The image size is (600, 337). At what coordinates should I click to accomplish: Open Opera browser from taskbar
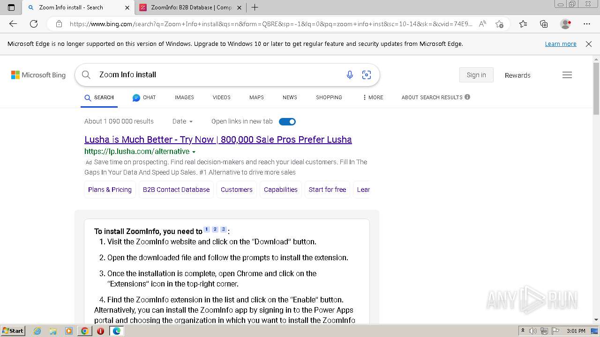pos(100,331)
